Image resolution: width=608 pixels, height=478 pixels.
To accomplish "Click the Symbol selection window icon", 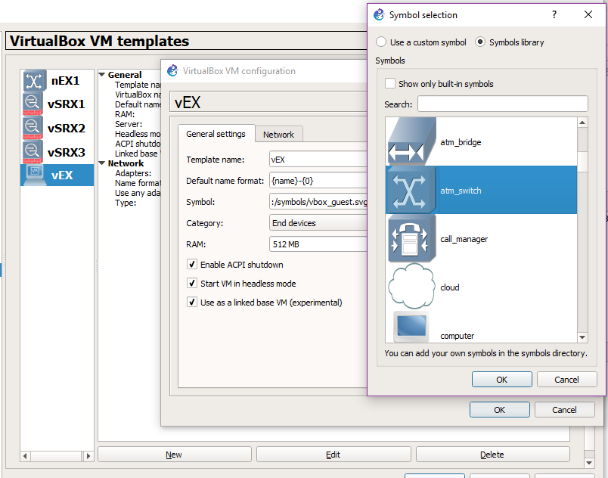I will coord(379,14).
